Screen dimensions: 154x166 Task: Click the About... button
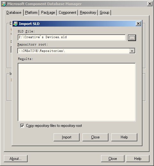[16, 159]
